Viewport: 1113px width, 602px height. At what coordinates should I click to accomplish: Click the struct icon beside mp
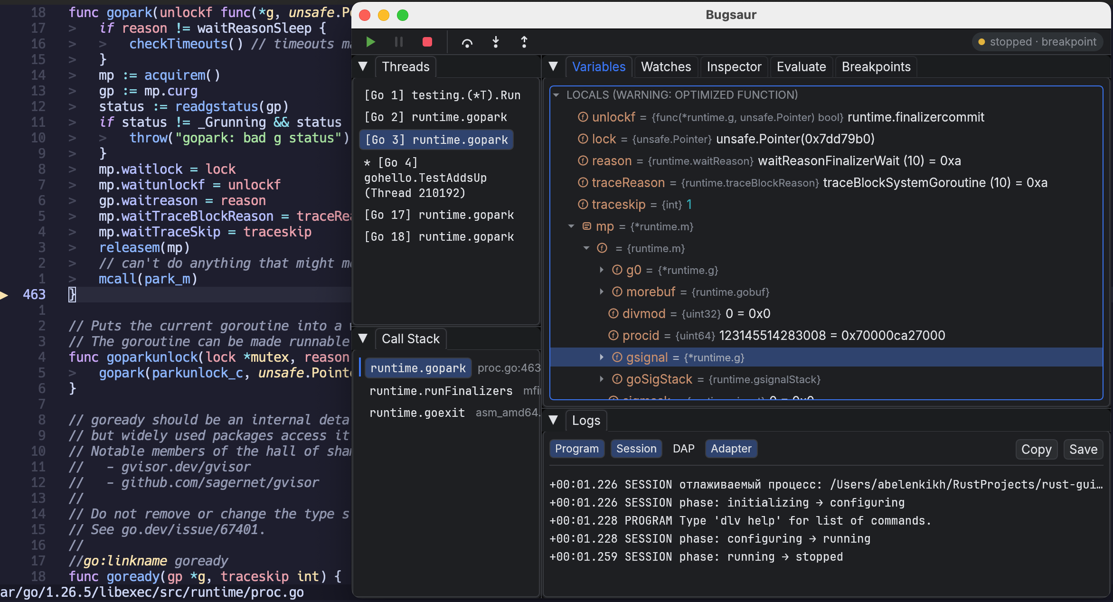coord(587,226)
